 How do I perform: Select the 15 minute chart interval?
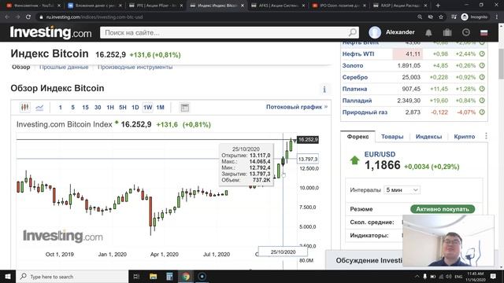pyautogui.click(x=85, y=108)
